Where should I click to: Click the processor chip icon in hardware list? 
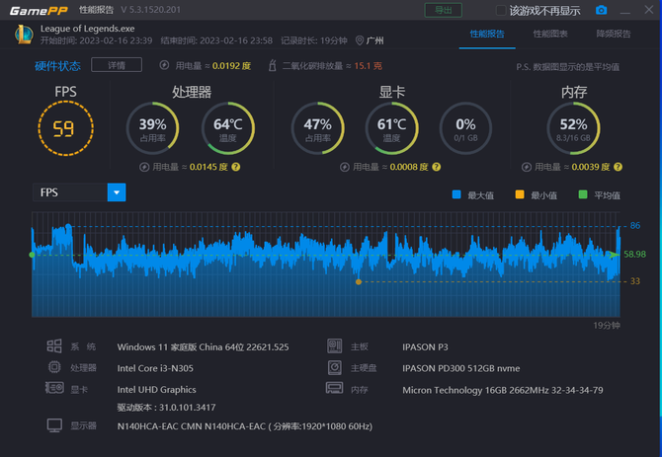[54, 367]
